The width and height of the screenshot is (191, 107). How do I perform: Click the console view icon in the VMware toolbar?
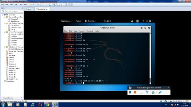coord(71,5)
